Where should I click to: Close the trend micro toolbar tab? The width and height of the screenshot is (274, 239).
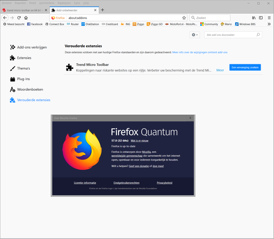click(x=46, y=10)
